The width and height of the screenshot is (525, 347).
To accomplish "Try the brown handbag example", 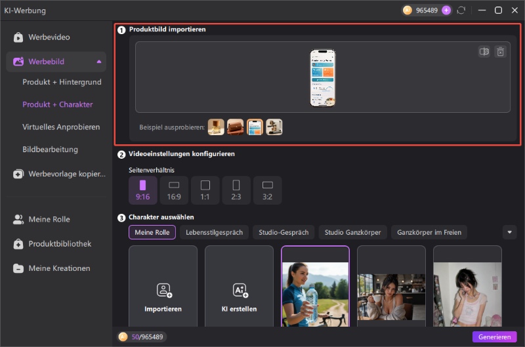I will pyautogui.click(x=236, y=127).
